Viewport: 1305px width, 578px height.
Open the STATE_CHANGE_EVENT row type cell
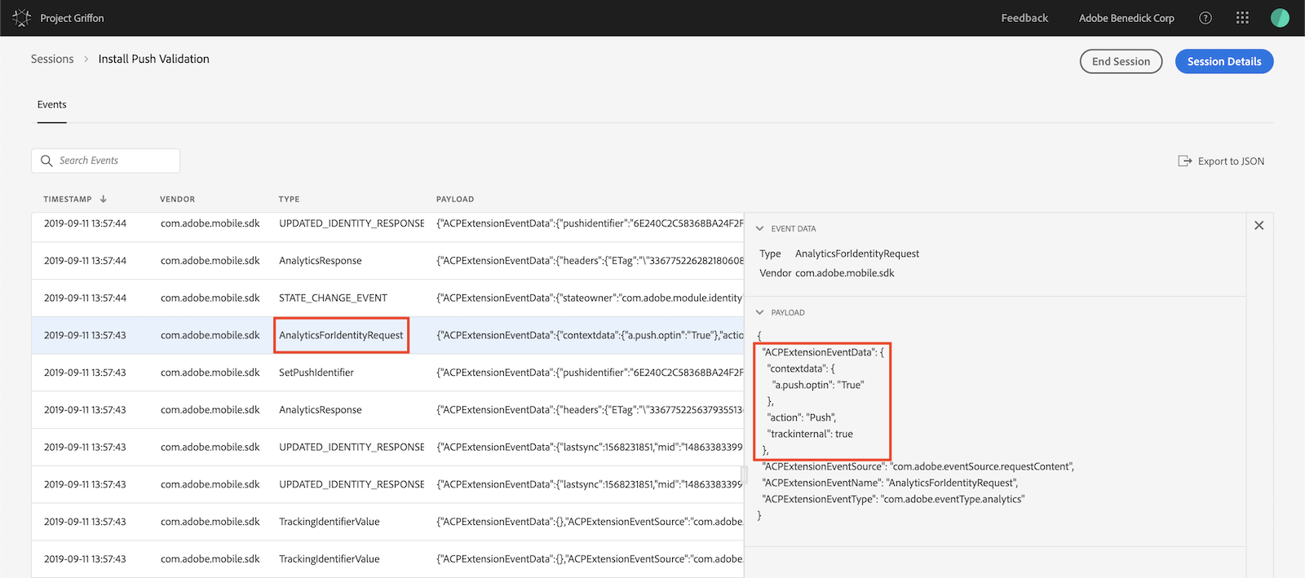[334, 298]
